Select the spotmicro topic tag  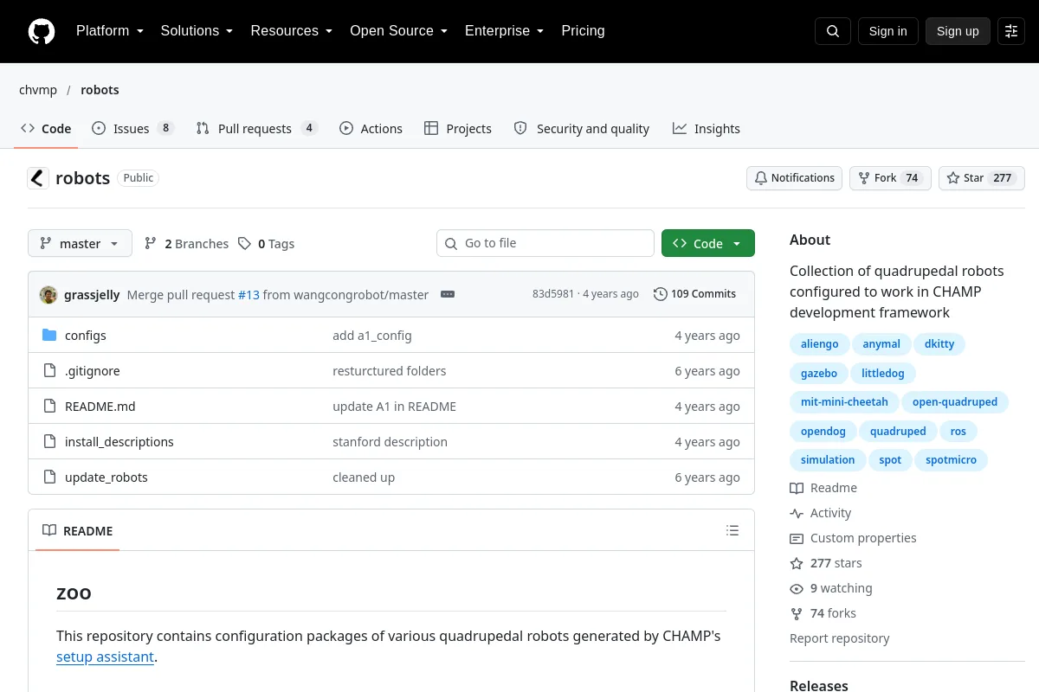(951, 460)
